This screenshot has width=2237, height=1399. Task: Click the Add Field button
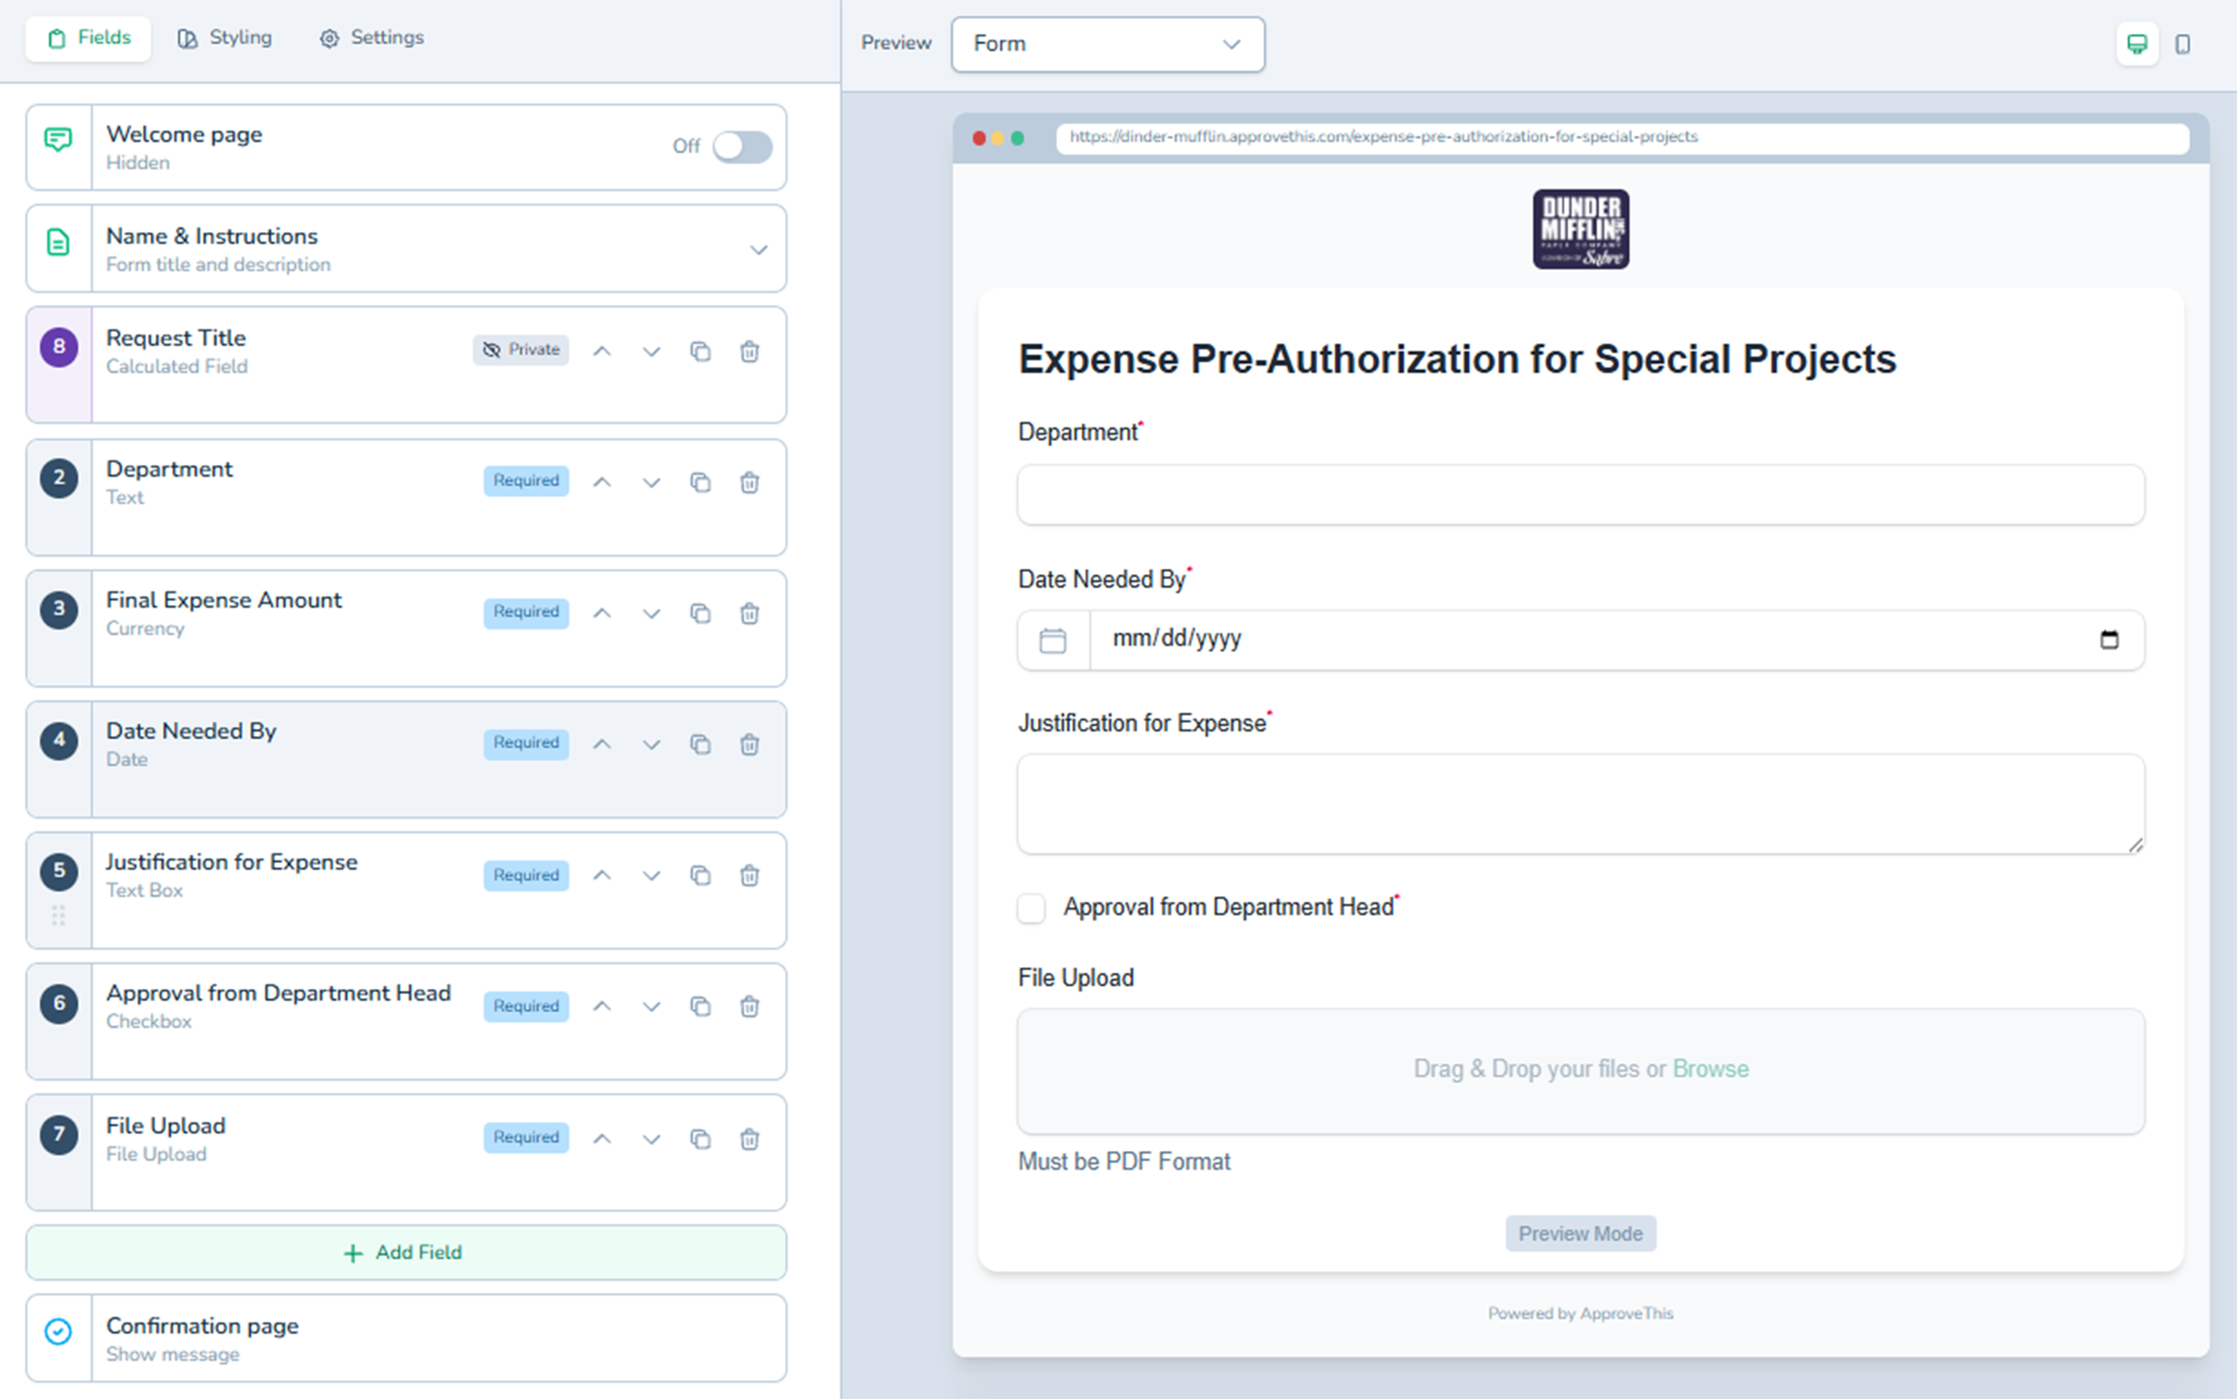[x=404, y=1252]
